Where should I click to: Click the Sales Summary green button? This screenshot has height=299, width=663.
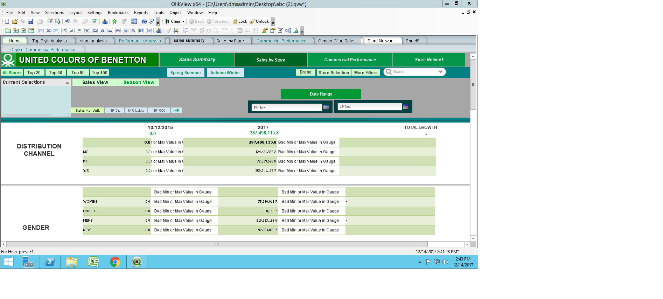197,60
